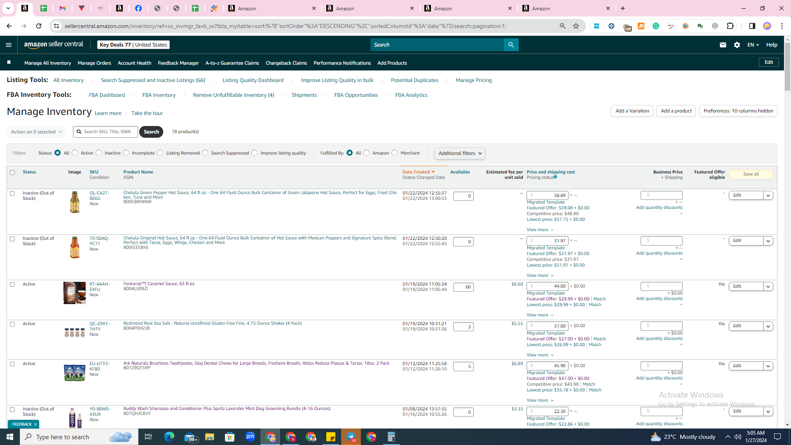Sort by Date Created column header
The height and width of the screenshot is (445, 791).
point(419,172)
